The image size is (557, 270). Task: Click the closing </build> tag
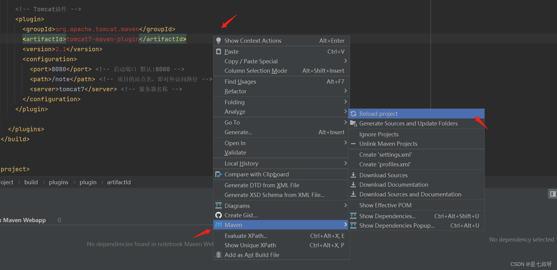(15, 139)
